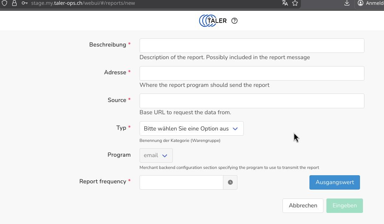The width and height of the screenshot is (384, 224).
Task: Click into the Adresse input field
Action: [x=252, y=74]
